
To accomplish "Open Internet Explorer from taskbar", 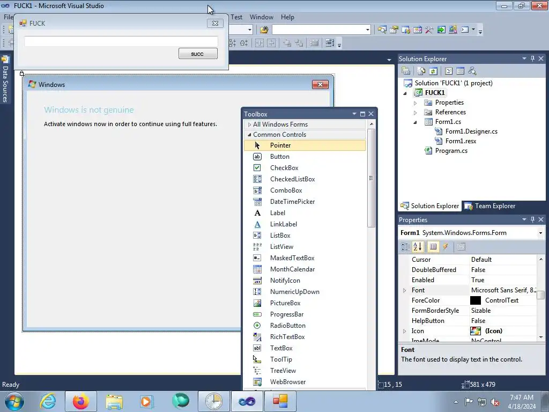I will [48, 401].
